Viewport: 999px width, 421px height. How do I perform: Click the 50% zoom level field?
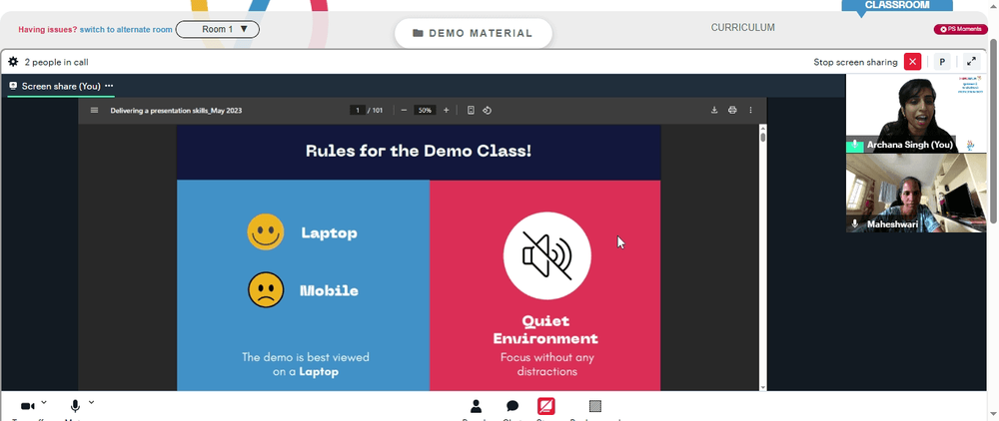pos(425,110)
